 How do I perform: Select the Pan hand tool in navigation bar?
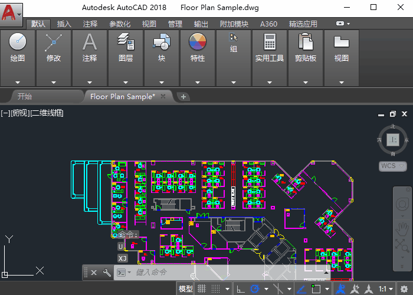coord(402,229)
